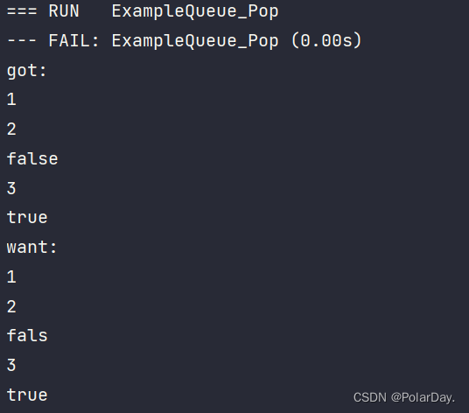Click the CSDN @PolarDay. watermark

(x=404, y=398)
